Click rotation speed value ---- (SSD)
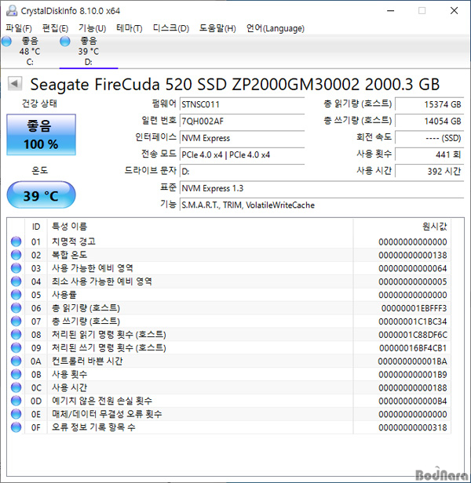Viewport: 471px width, 483px height. point(429,138)
